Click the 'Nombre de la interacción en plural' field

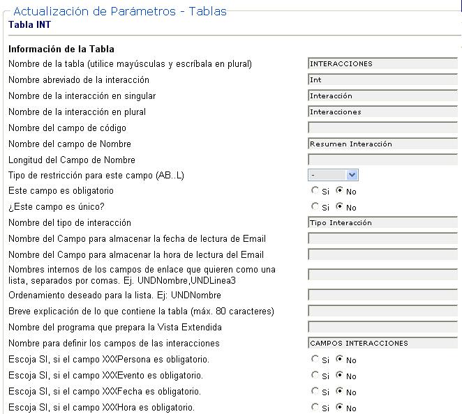tap(382, 112)
